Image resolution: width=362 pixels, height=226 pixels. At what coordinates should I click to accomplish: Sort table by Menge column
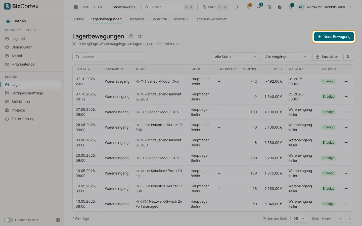[x=249, y=69]
